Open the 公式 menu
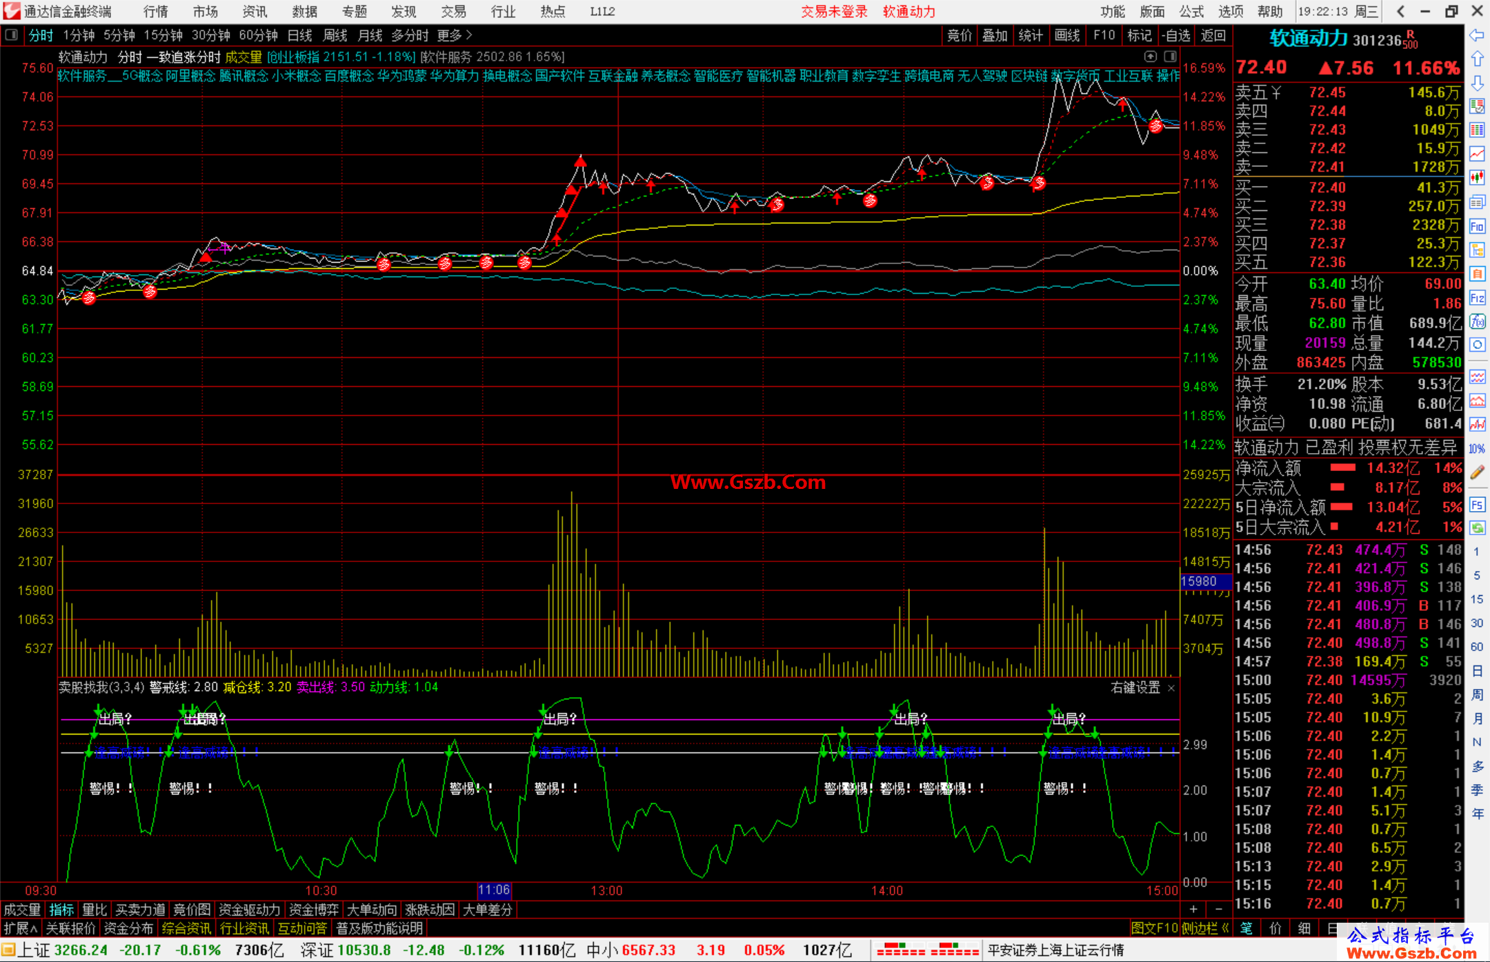The height and width of the screenshot is (962, 1490). [x=1191, y=11]
